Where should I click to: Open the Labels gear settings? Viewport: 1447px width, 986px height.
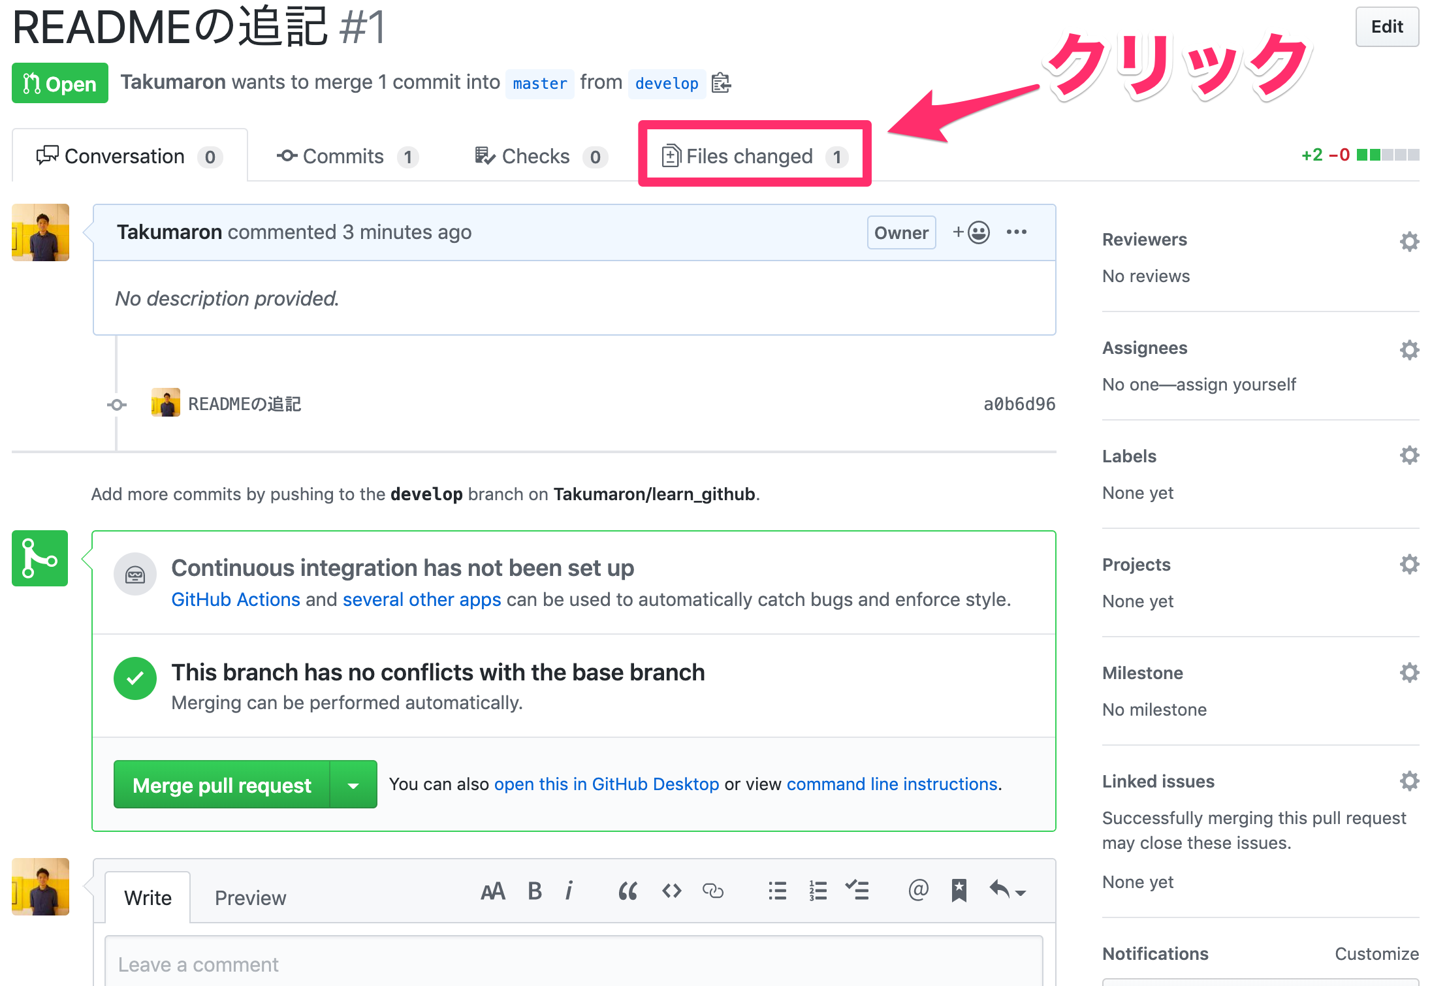(1409, 455)
